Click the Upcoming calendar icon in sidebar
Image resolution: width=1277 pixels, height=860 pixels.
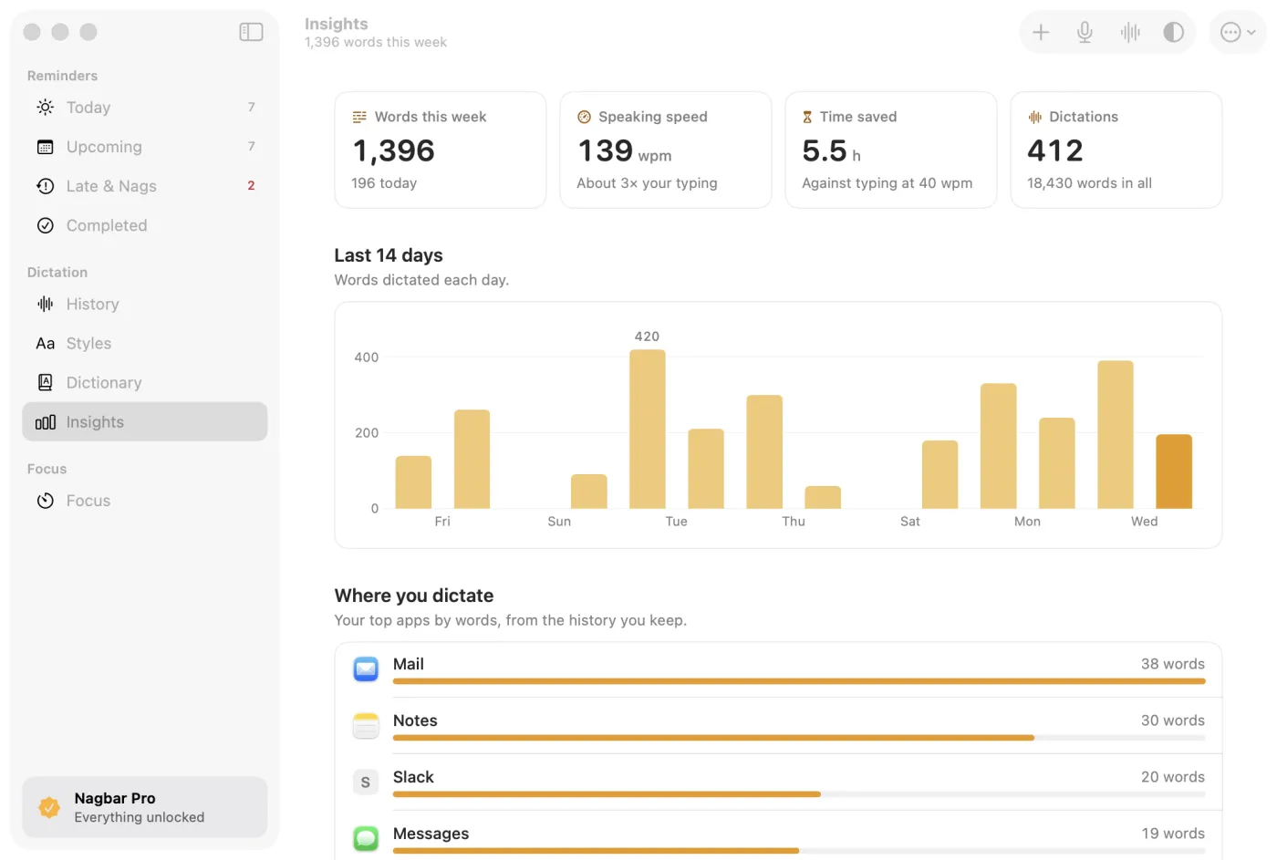(x=45, y=147)
